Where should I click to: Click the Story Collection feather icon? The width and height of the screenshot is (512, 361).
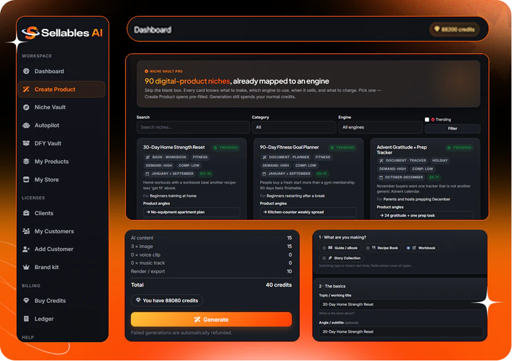[330, 258]
